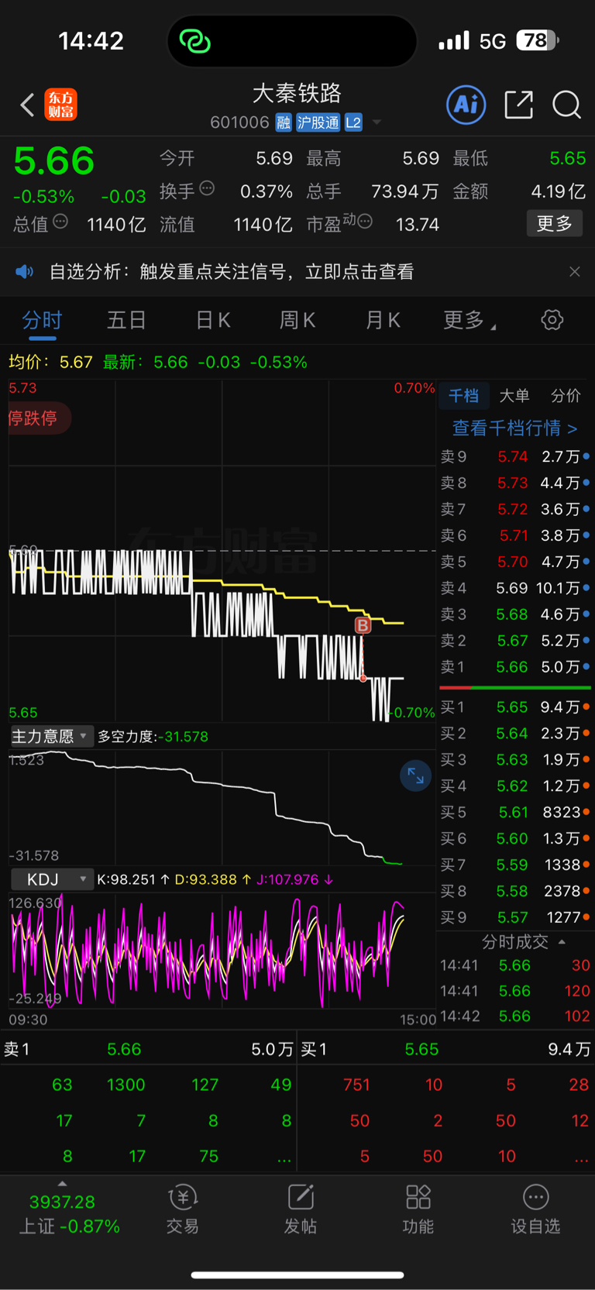595x1290 pixels.
Task: Tap the 卖1 5.66 queue header
Action: (148, 1049)
